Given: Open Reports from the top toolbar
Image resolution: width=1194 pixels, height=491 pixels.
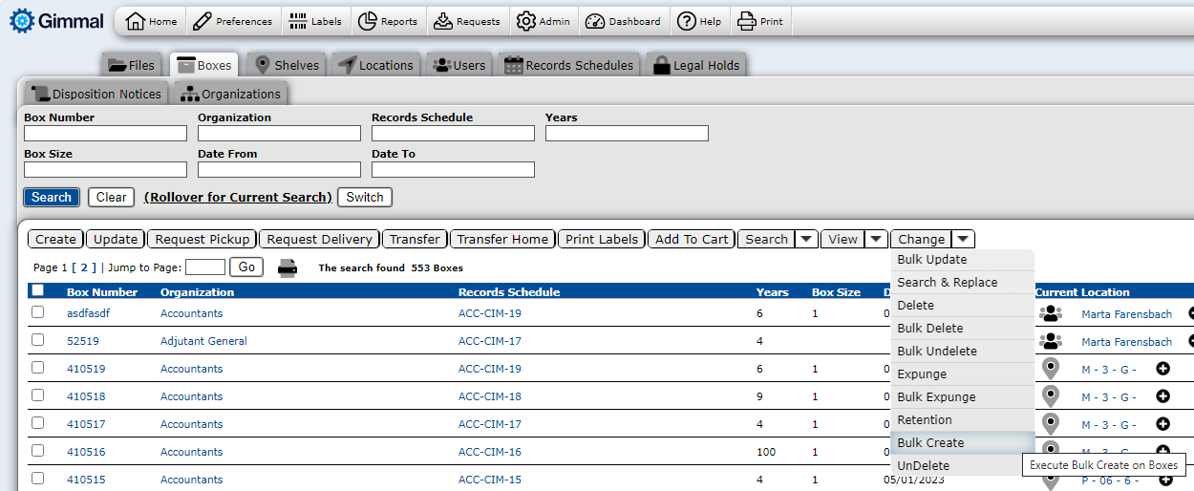Looking at the screenshot, I should 388,21.
